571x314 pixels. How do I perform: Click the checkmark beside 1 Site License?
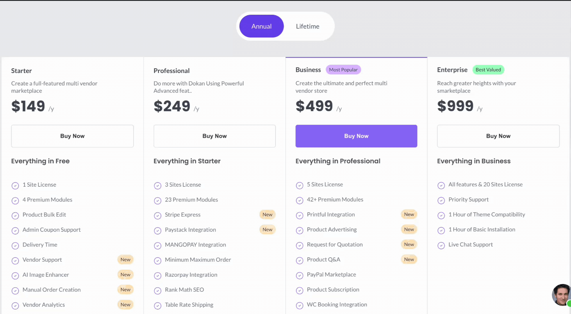15,185
